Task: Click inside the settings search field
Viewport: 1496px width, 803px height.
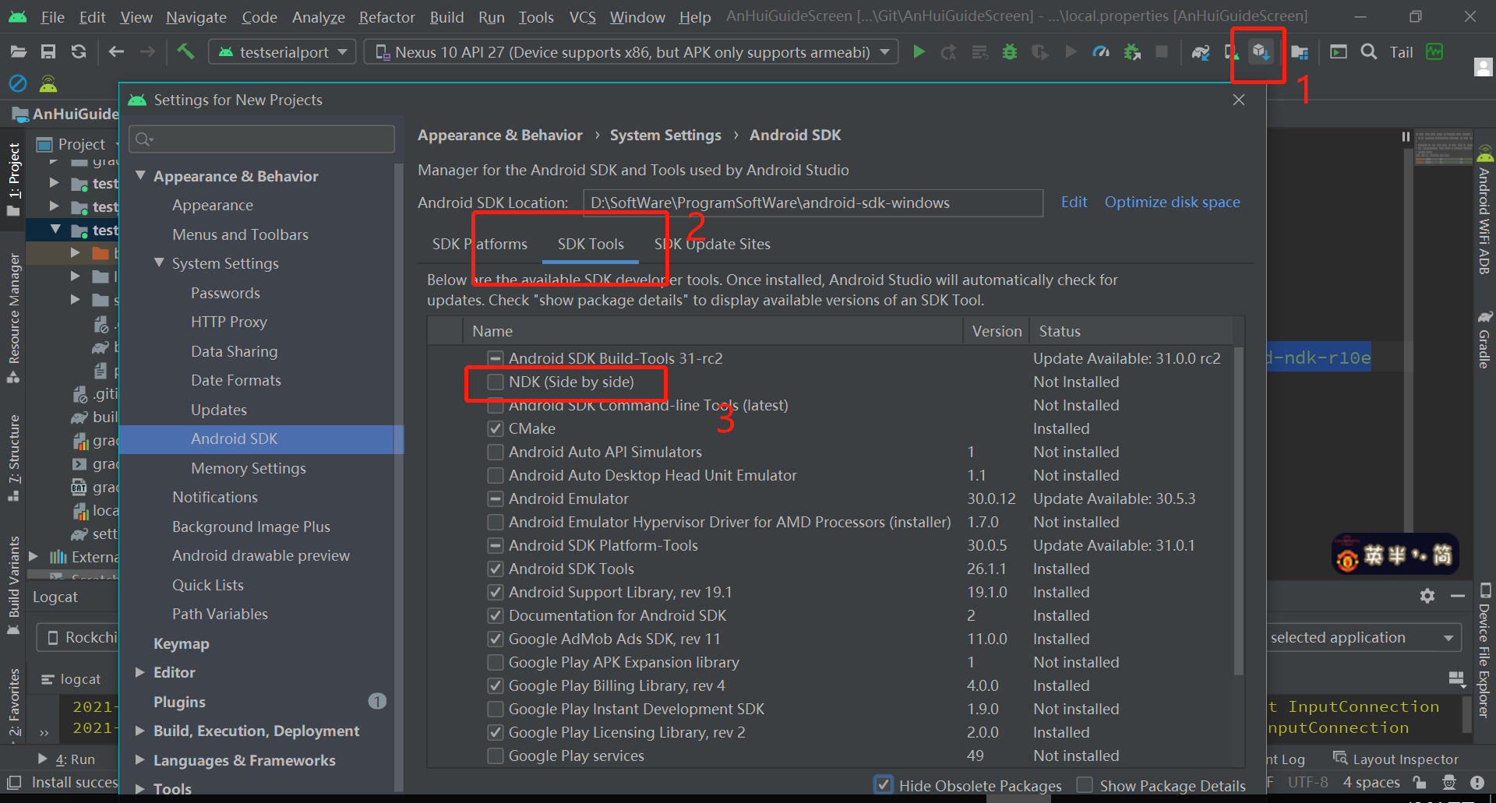Action: [x=261, y=139]
